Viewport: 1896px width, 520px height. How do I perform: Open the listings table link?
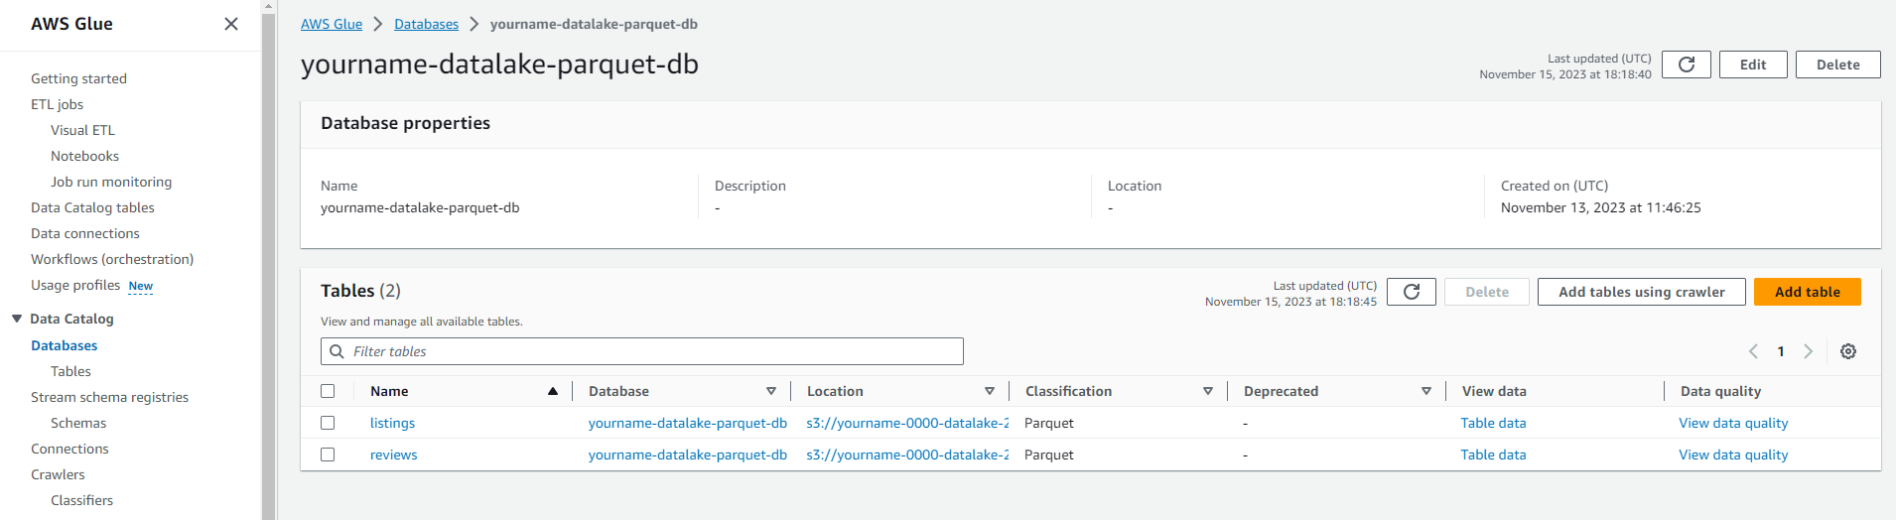(392, 423)
